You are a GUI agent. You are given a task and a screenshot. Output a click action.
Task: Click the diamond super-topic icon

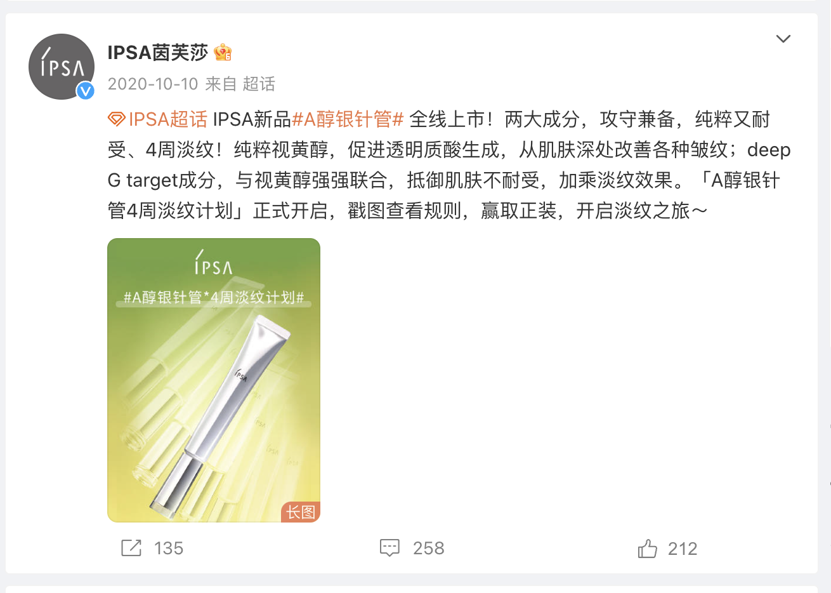[x=116, y=119]
